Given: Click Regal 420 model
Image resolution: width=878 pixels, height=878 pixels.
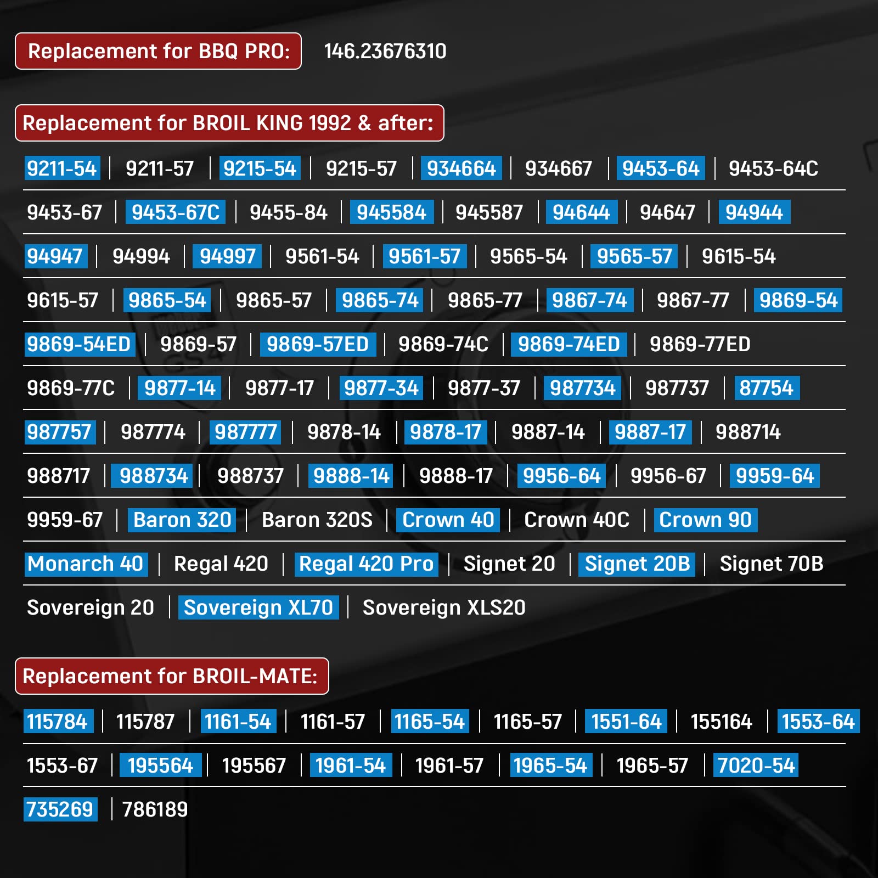Looking at the screenshot, I should (x=221, y=564).
